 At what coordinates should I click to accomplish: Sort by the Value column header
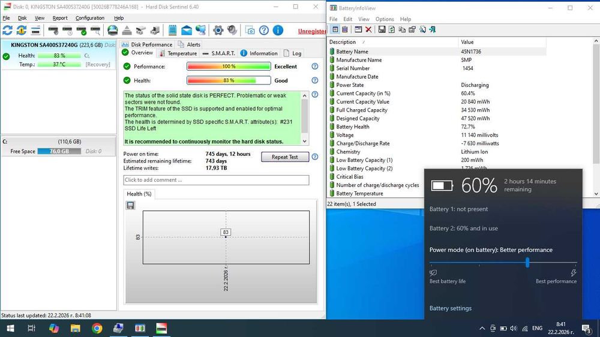(502, 42)
